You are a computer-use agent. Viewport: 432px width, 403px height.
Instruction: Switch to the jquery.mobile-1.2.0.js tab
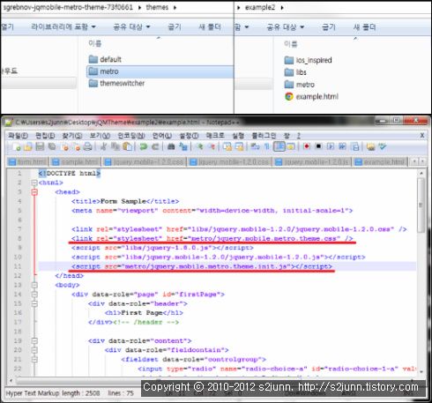[312, 161]
